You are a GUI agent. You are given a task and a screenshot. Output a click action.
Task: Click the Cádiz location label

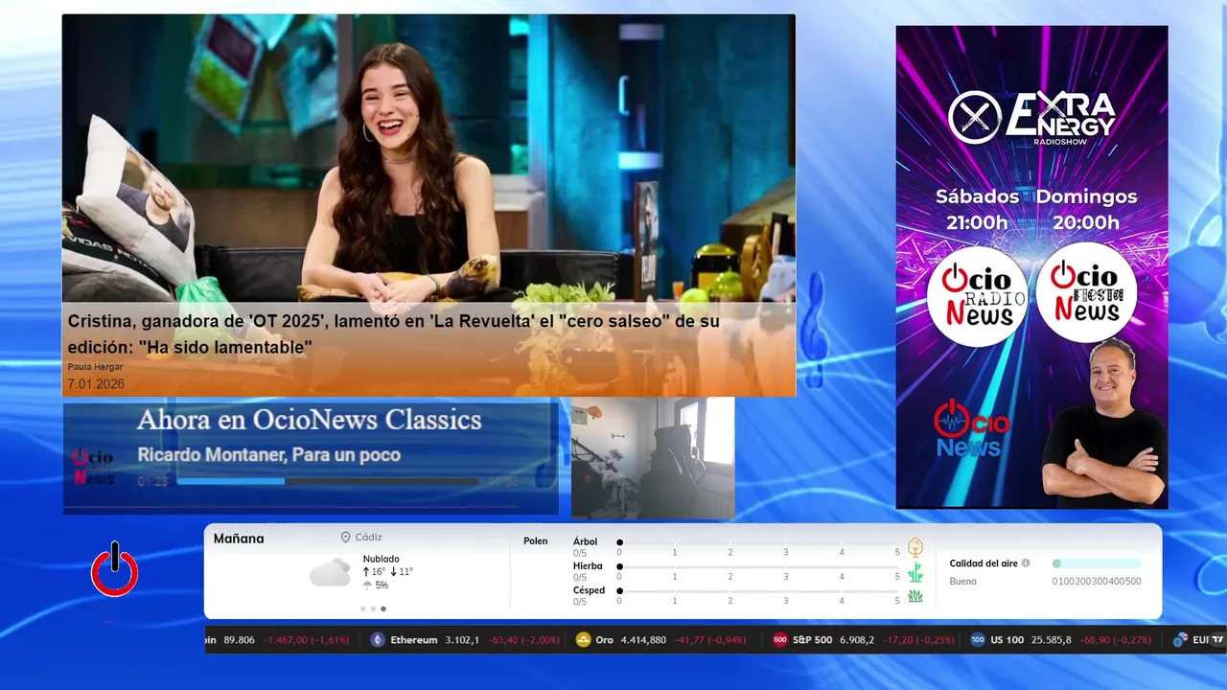pyautogui.click(x=368, y=538)
